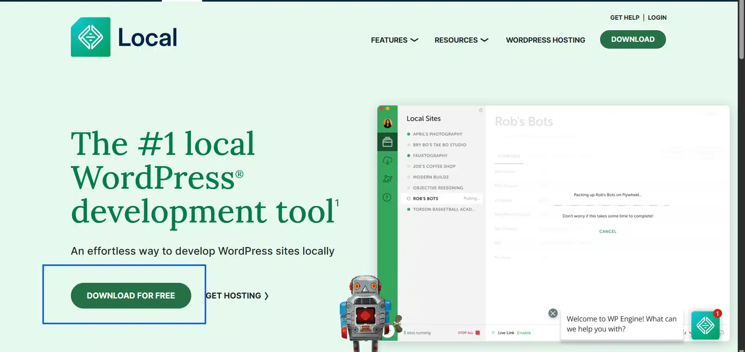The height and width of the screenshot is (352, 745).
Task: Select Bry Bo's Tae Bo Studio site
Action: [439, 145]
